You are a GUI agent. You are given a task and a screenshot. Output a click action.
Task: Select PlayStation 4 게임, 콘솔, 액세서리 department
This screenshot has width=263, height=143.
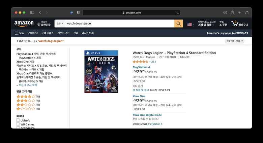pos(36,54)
